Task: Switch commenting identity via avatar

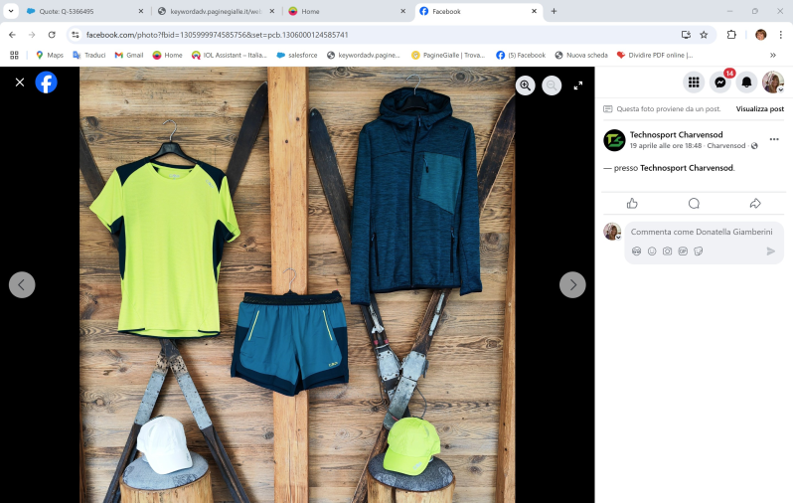Action: [612, 232]
